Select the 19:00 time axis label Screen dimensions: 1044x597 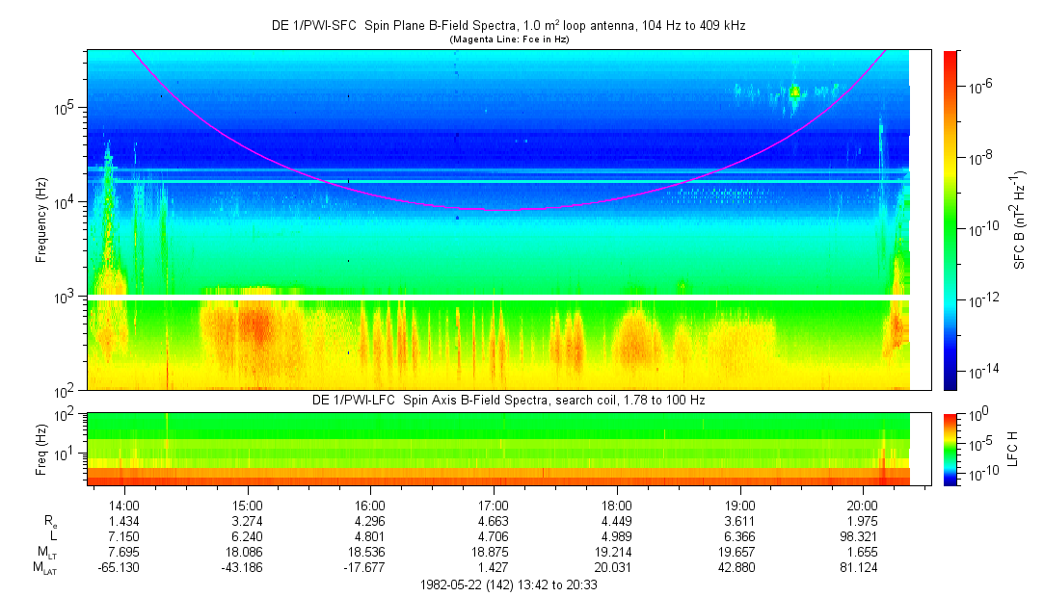coord(739,504)
